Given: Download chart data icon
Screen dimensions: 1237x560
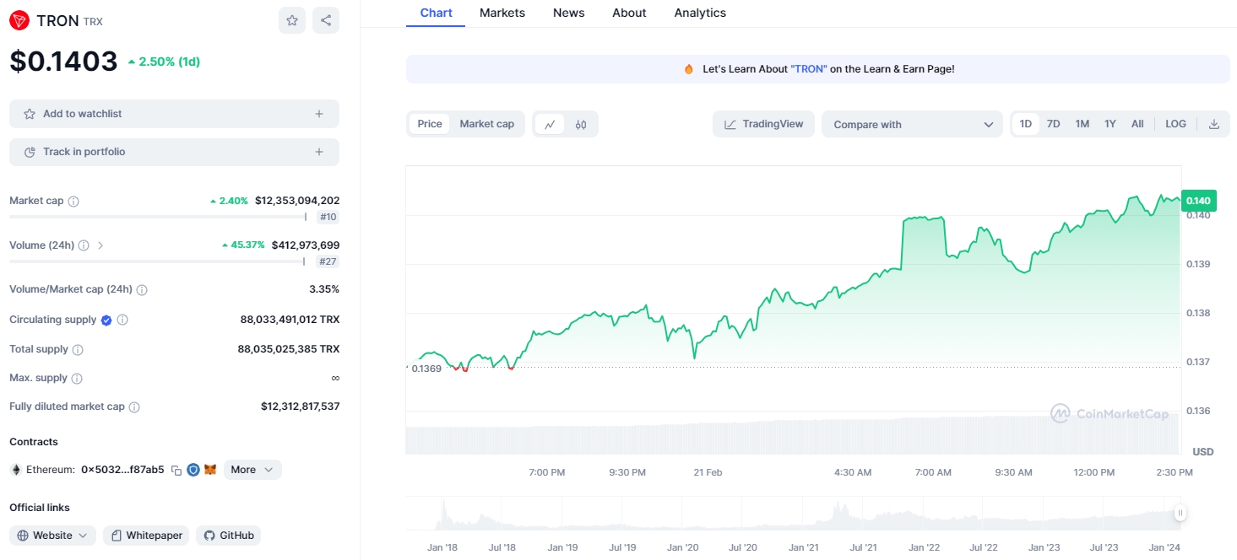Looking at the screenshot, I should click(1214, 124).
